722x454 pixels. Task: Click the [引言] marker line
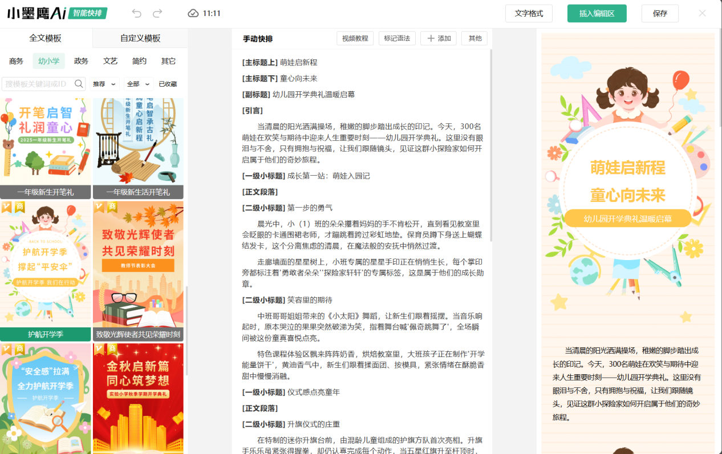pyautogui.click(x=252, y=111)
